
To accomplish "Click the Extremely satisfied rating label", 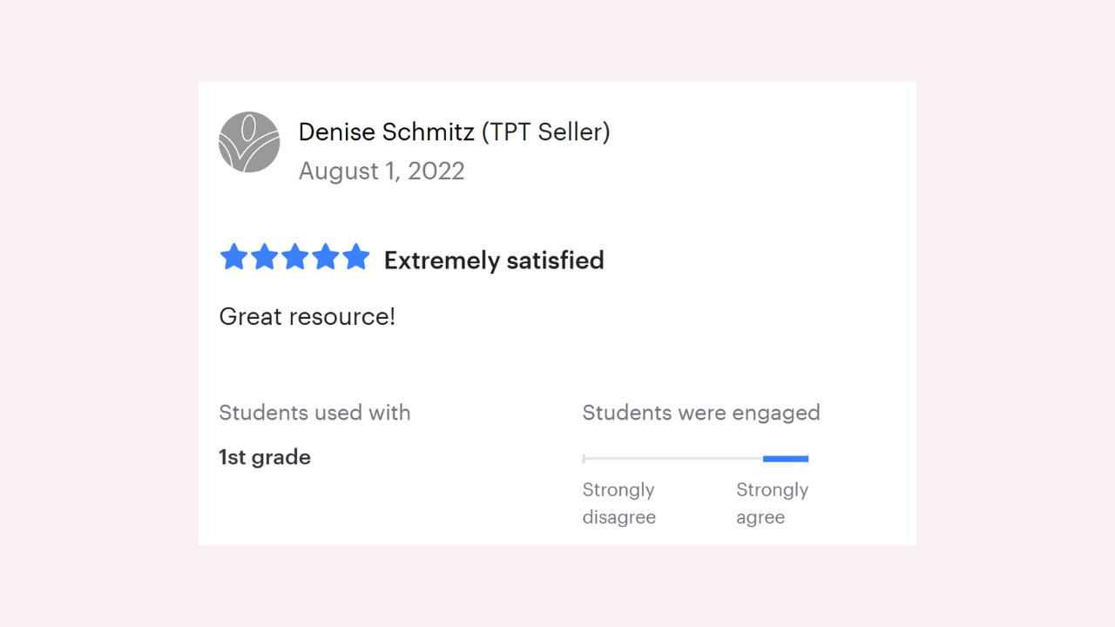I will (x=494, y=260).
